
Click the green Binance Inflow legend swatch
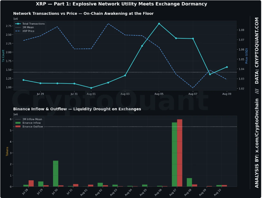(18, 123)
